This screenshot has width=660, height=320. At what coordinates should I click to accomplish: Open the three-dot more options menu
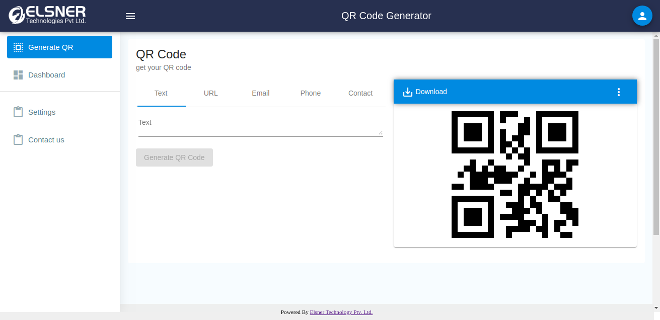(x=619, y=92)
